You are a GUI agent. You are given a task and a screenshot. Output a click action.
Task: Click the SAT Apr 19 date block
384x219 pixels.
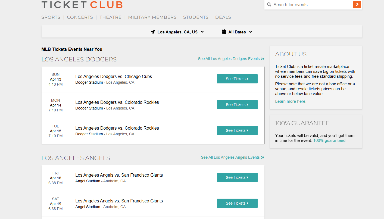(55, 204)
